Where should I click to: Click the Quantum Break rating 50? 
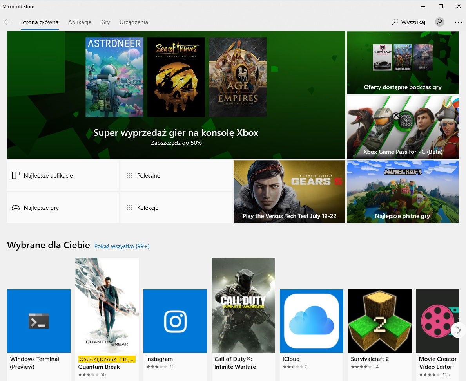[x=92, y=375]
